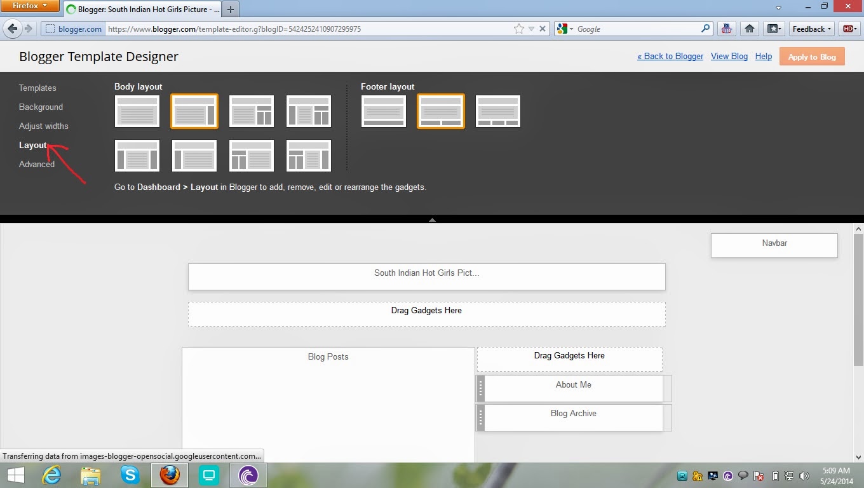Image resolution: width=864 pixels, height=488 pixels.
Task: Click the search magnifier icon
Action: tap(705, 29)
